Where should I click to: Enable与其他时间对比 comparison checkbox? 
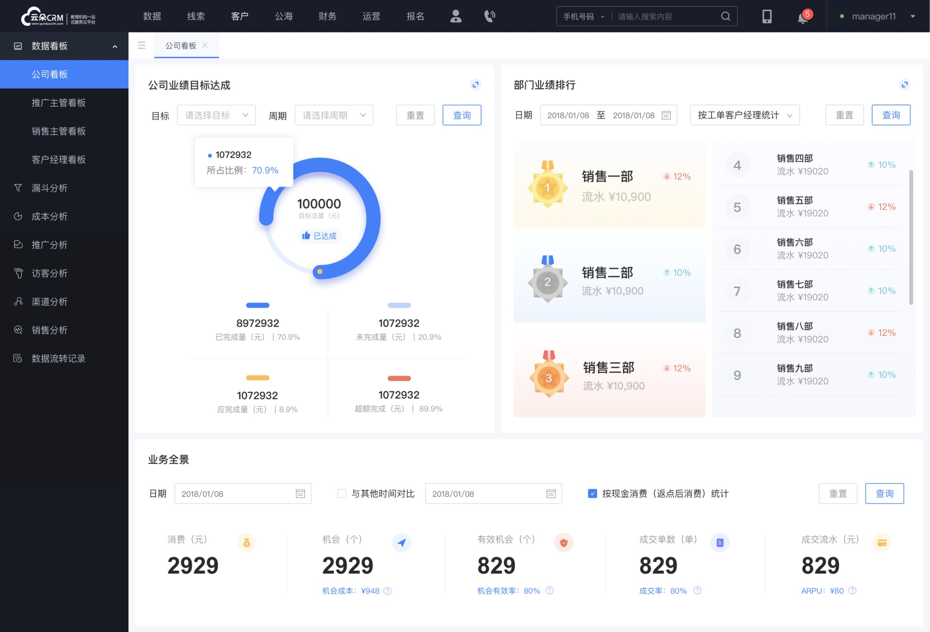pyautogui.click(x=339, y=494)
